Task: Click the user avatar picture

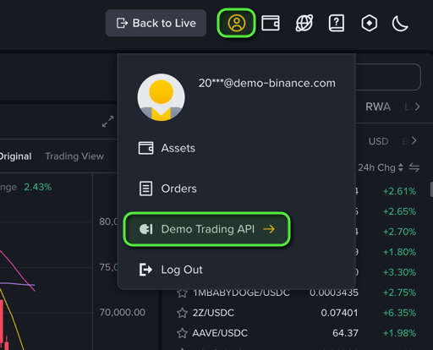Action: (x=161, y=97)
